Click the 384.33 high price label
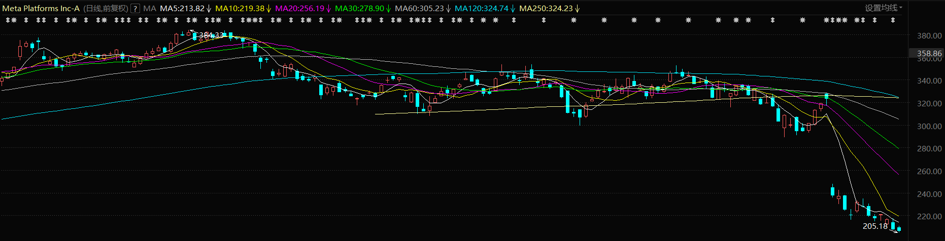The image size is (945, 241). click(211, 35)
